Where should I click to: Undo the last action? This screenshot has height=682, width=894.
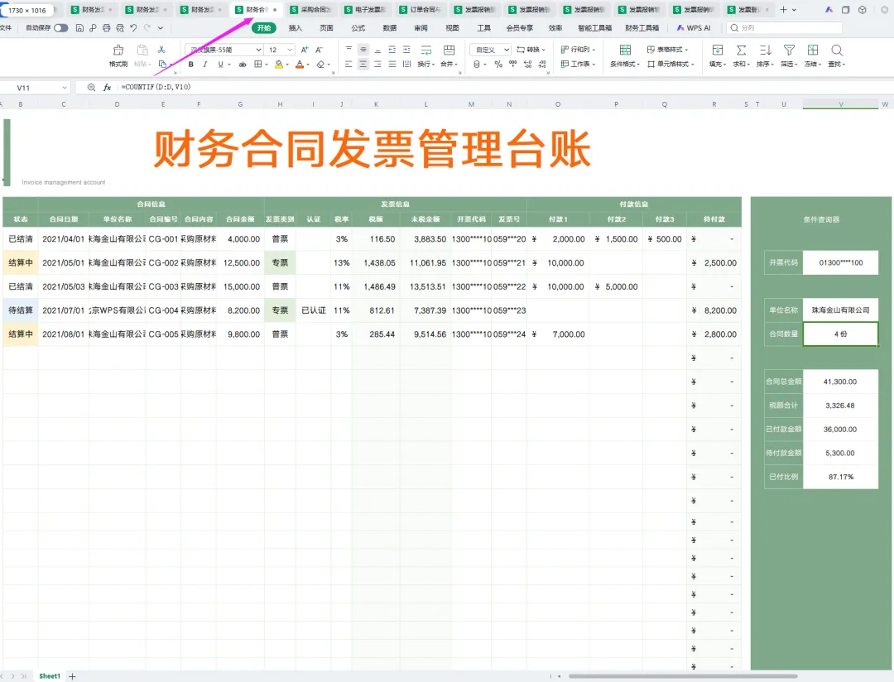tap(133, 27)
